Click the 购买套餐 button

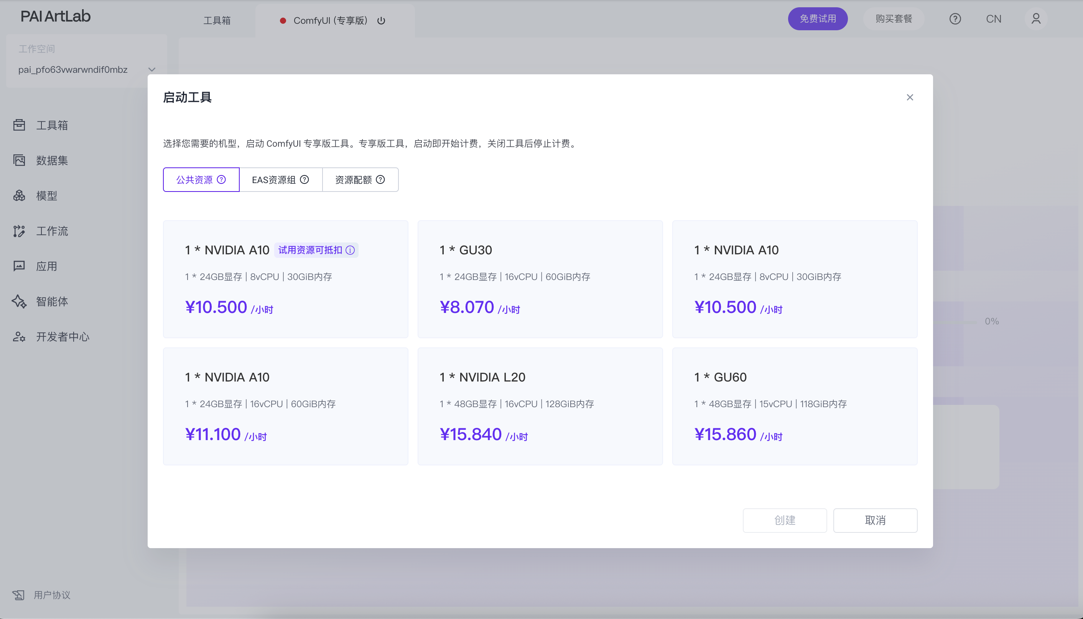tap(894, 19)
